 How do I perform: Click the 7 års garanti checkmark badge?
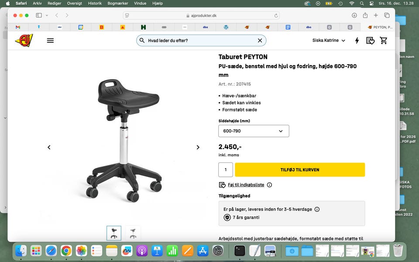(227, 217)
